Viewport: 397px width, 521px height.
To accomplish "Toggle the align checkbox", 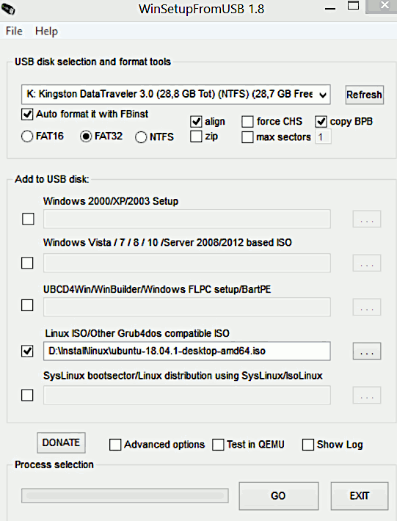I will pyautogui.click(x=196, y=122).
